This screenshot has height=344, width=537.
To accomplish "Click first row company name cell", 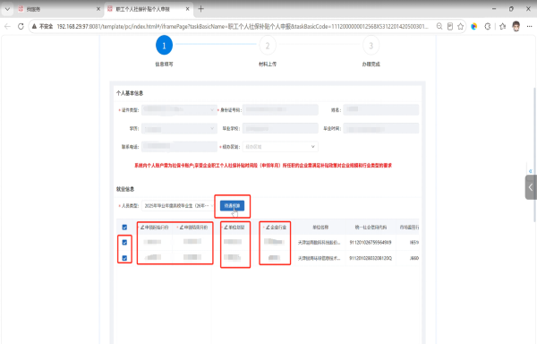I will click(319, 242).
